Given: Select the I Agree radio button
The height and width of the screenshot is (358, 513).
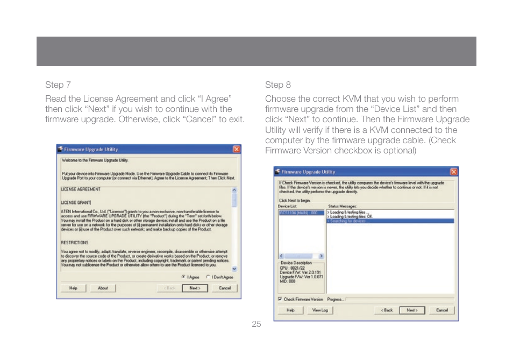Looking at the screenshot, I should (183, 277).
